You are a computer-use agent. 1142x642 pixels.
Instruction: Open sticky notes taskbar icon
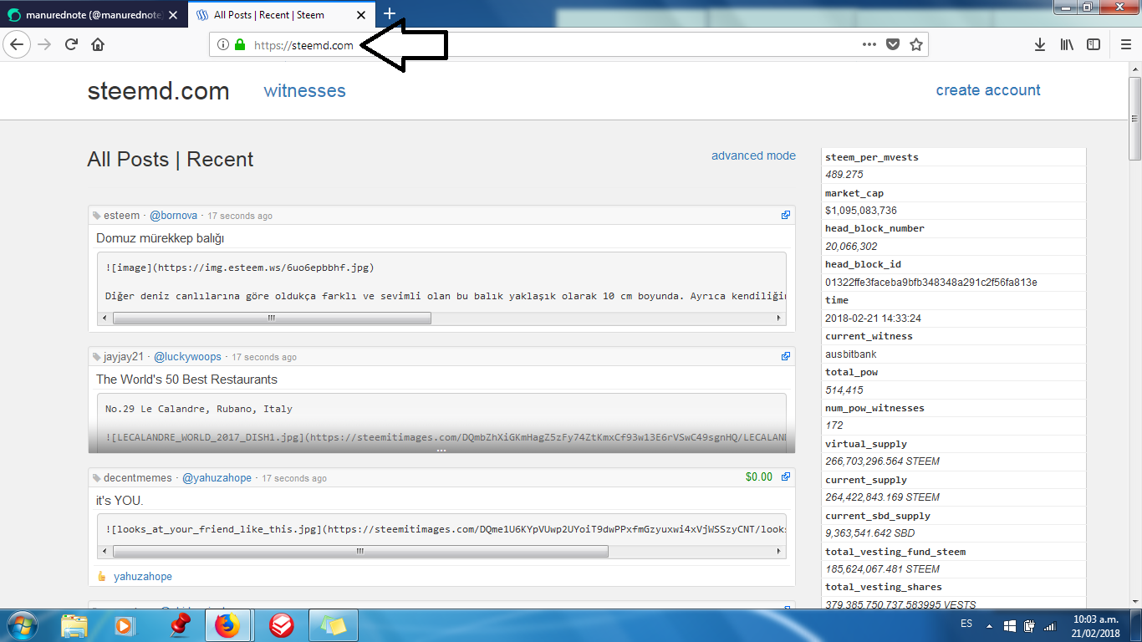point(334,625)
